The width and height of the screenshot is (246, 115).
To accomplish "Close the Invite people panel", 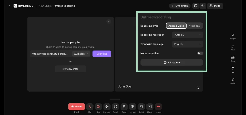I will coord(109,22).
